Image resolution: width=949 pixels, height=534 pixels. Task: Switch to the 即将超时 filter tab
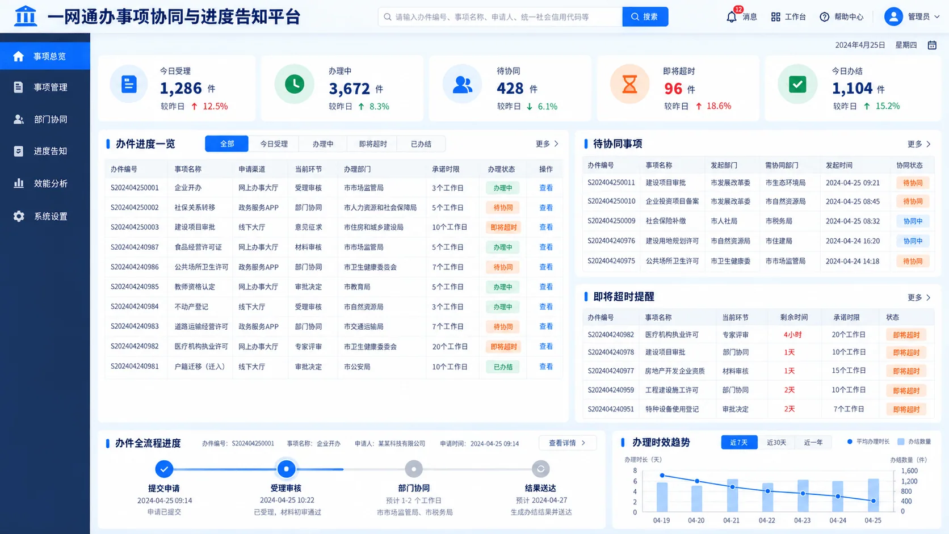point(373,144)
